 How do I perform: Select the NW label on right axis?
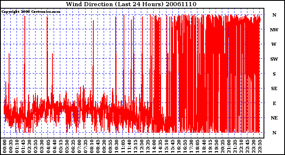point(274,30)
